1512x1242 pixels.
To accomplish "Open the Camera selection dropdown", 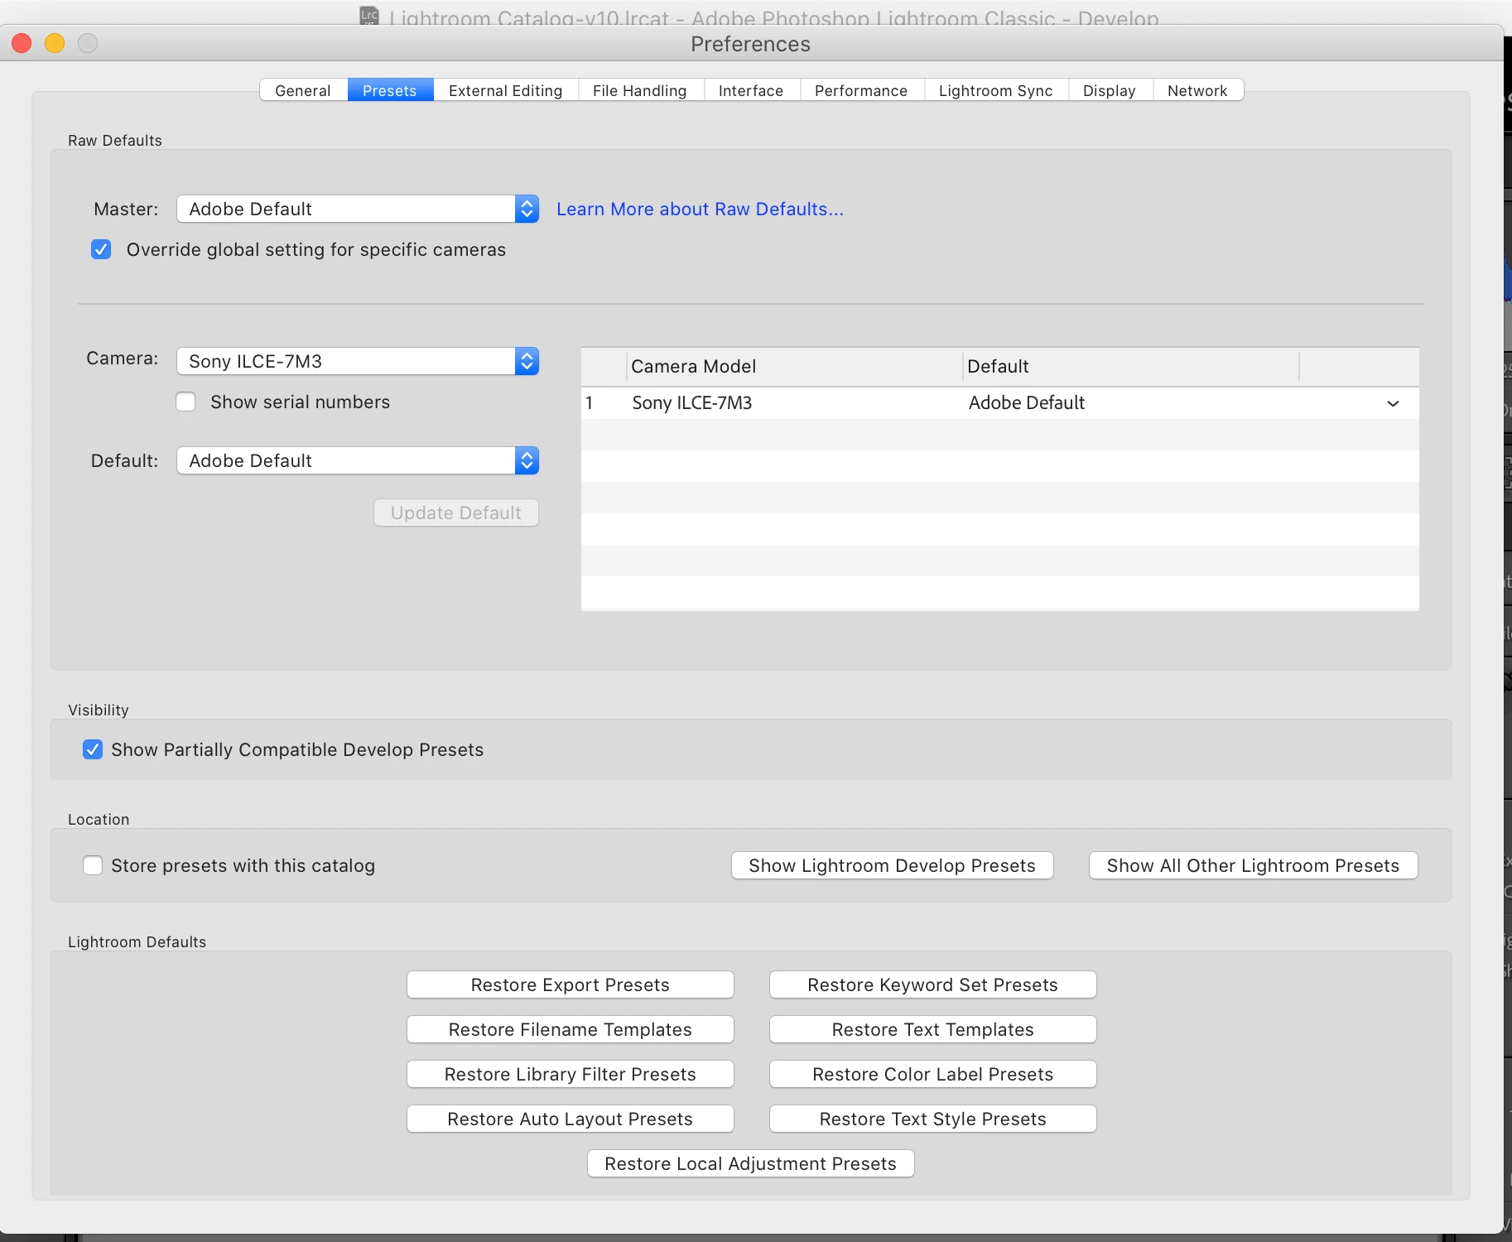I will point(358,361).
